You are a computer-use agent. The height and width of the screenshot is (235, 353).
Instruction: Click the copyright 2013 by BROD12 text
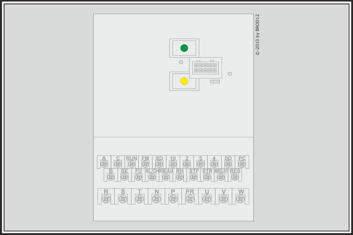pyautogui.click(x=257, y=34)
